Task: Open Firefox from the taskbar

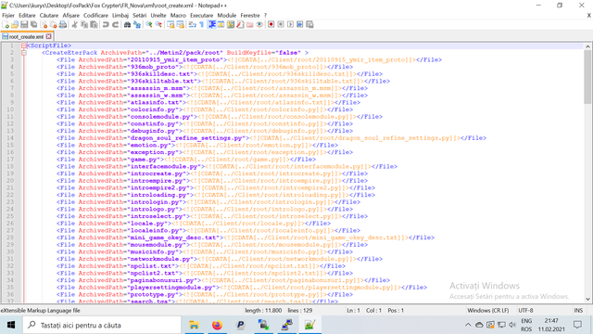Action: (x=217, y=325)
